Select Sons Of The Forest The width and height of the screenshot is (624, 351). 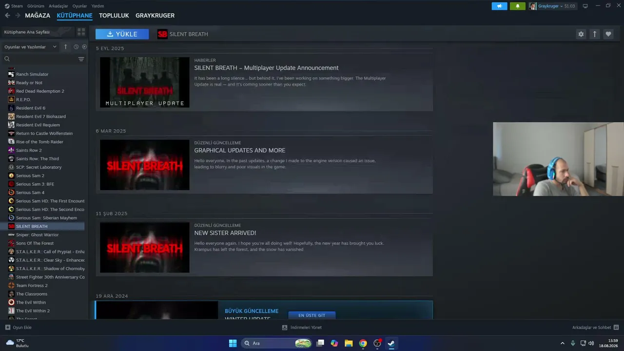click(x=35, y=243)
